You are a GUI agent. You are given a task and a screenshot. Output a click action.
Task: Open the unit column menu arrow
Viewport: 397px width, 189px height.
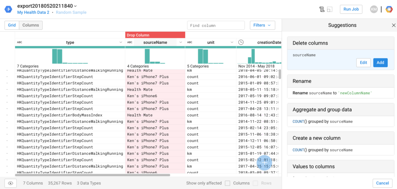click(232, 43)
